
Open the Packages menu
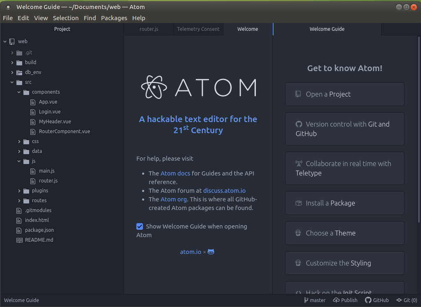click(x=114, y=18)
